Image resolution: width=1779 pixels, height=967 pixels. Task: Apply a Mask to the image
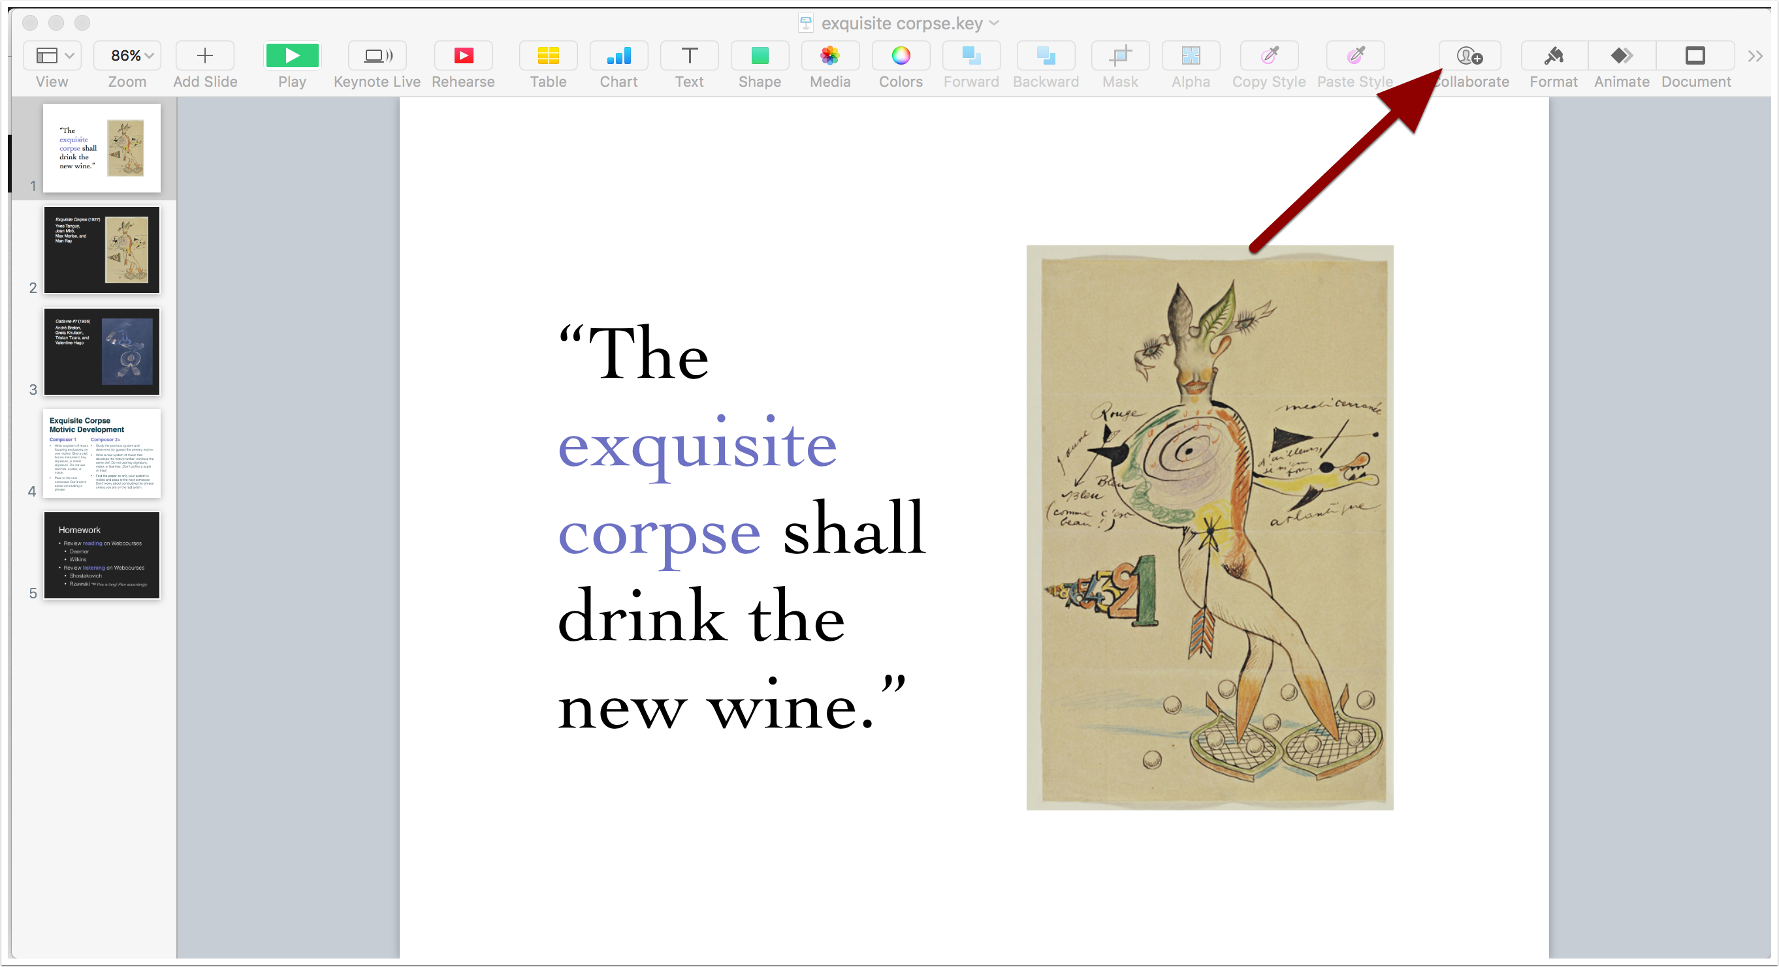1120,55
